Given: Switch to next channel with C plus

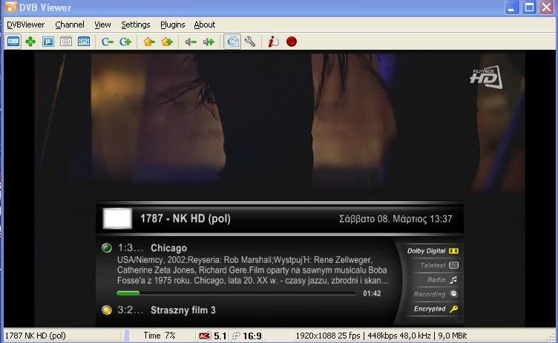Looking at the screenshot, I should (x=125, y=42).
